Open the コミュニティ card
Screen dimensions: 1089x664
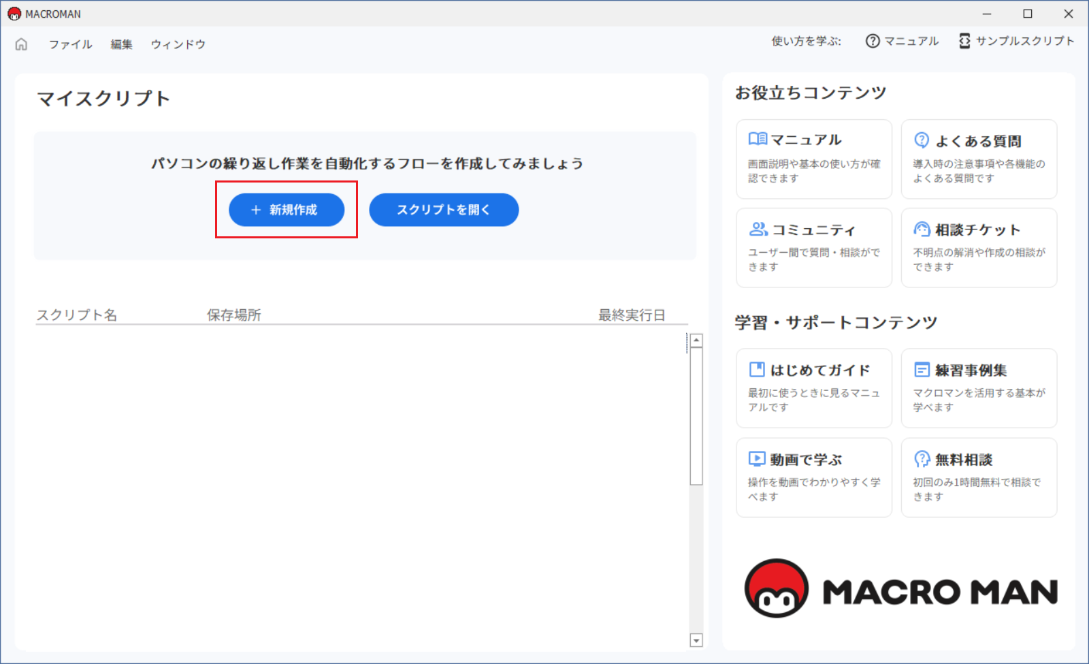(x=813, y=247)
